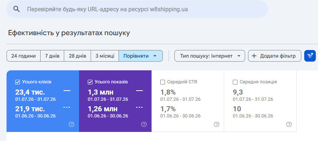This screenshot has height=141, width=318.
Task: Click the magnifying glass search icon
Action: click(x=16, y=9)
